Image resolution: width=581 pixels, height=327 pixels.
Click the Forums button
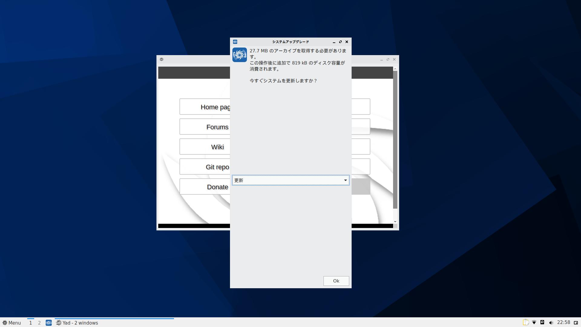[x=205, y=127]
